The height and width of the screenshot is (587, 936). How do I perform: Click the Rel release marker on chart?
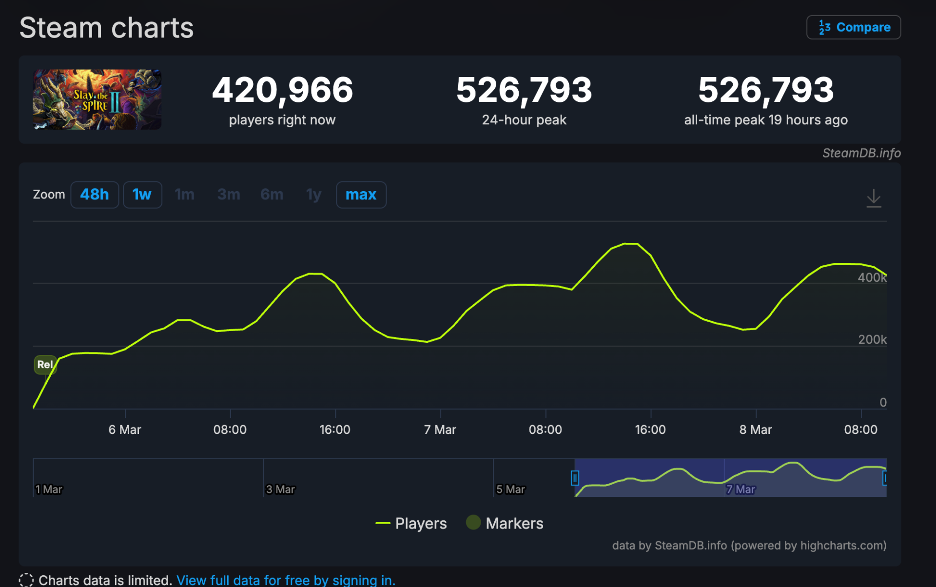(x=45, y=364)
